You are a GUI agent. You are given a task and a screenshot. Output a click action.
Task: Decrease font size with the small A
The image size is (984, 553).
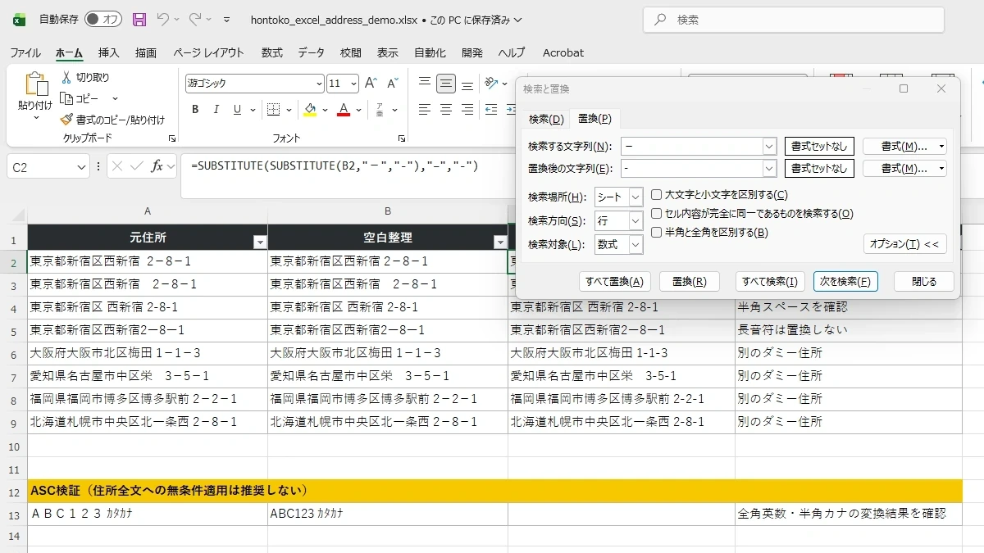[392, 84]
